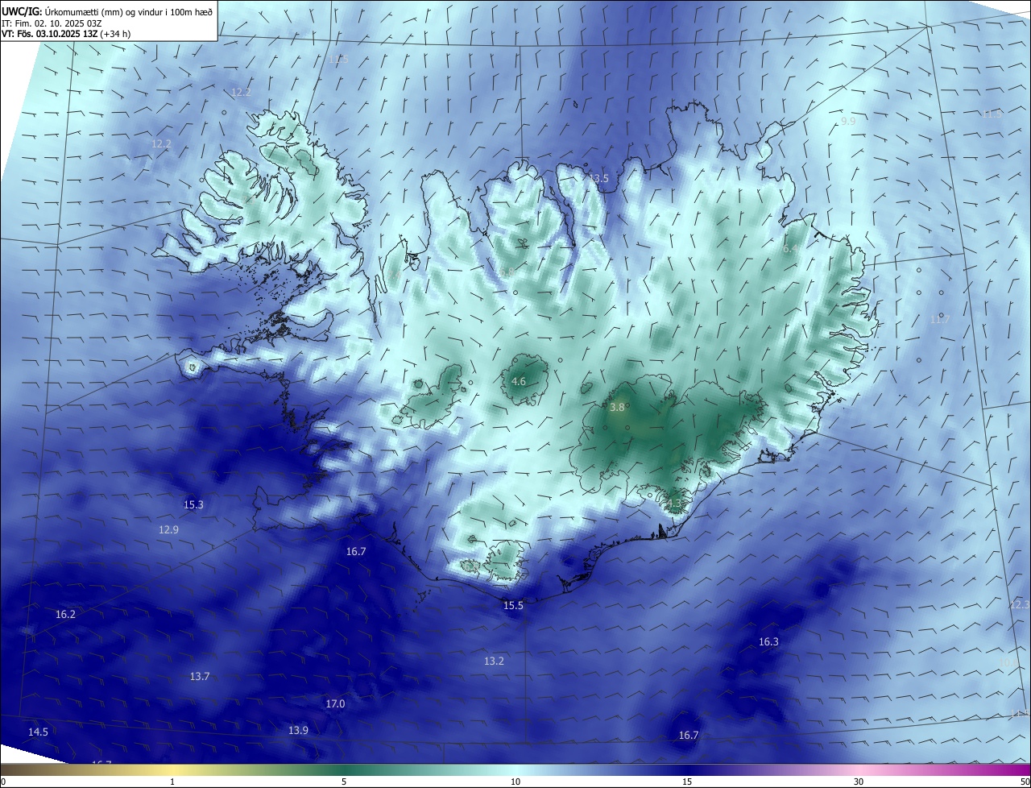Click the '0' tick on the color scale
1031x788 pixels.
3,782
